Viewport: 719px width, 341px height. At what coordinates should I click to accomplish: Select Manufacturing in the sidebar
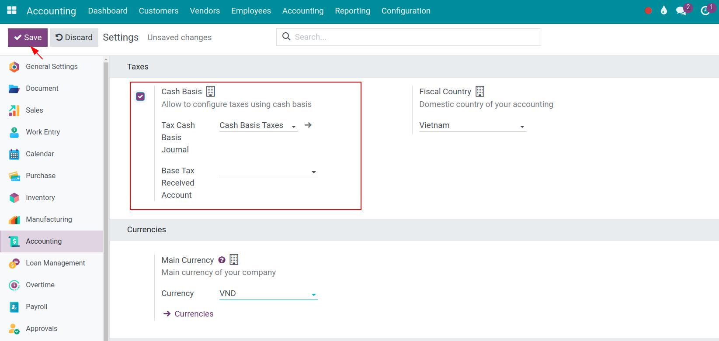pyautogui.click(x=52, y=220)
